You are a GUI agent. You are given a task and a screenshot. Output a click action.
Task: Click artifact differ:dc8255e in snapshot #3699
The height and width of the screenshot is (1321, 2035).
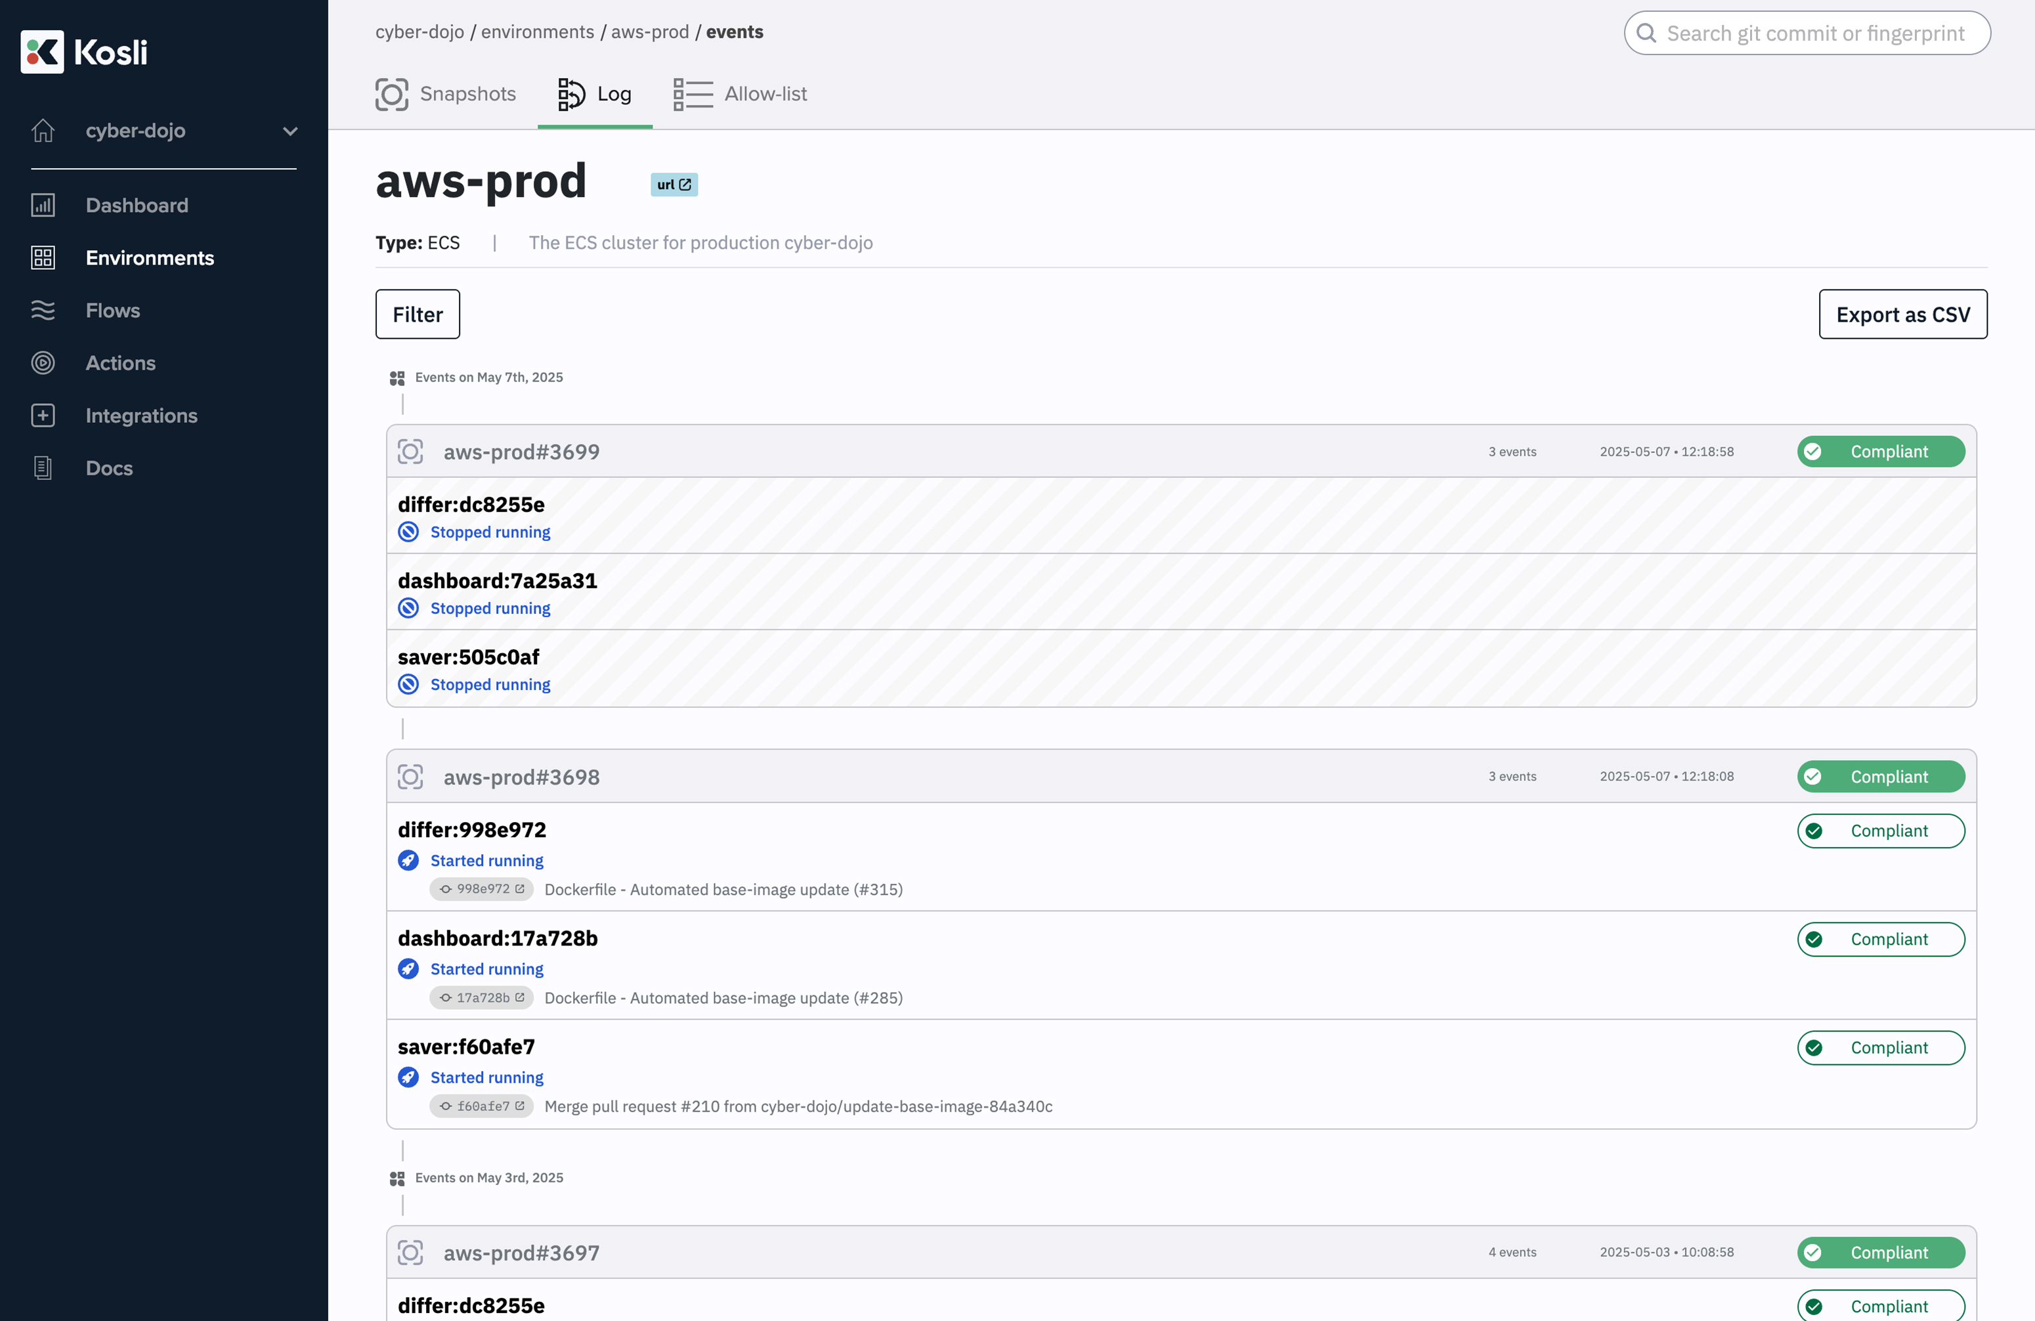click(x=471, y=504)
